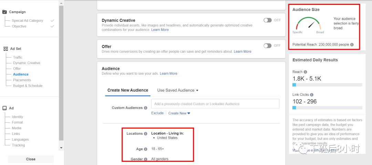372x165 pixels.
Task: Click the Ad Set heading
Action: pyautogui.click(x=15, y=49)
